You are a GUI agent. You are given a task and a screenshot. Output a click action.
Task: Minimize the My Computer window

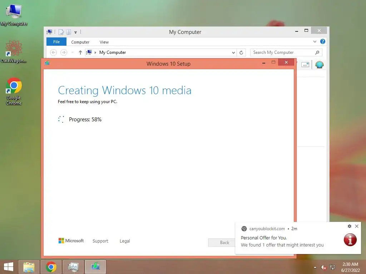click(x=297, y=31)
